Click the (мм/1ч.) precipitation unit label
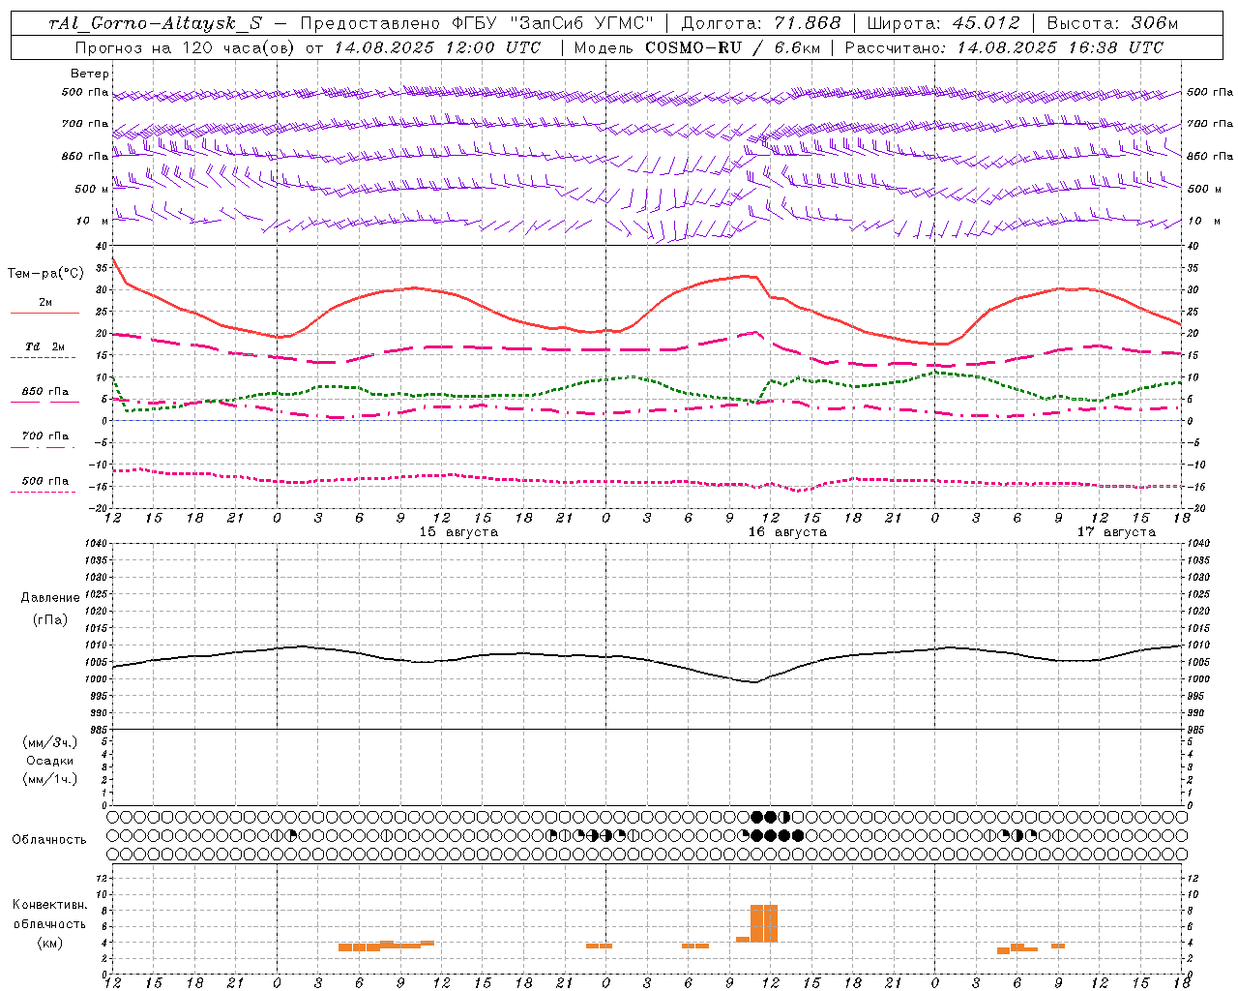The width and height of the screenshot is (1238, 991). (50, 779)
